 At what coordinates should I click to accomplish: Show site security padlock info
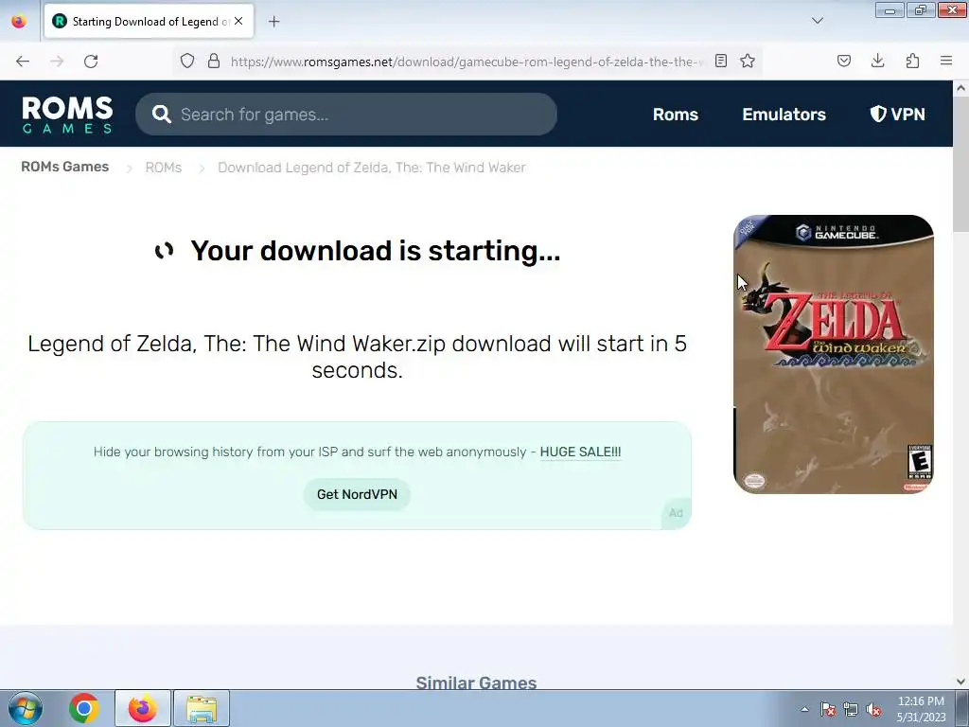214,62
